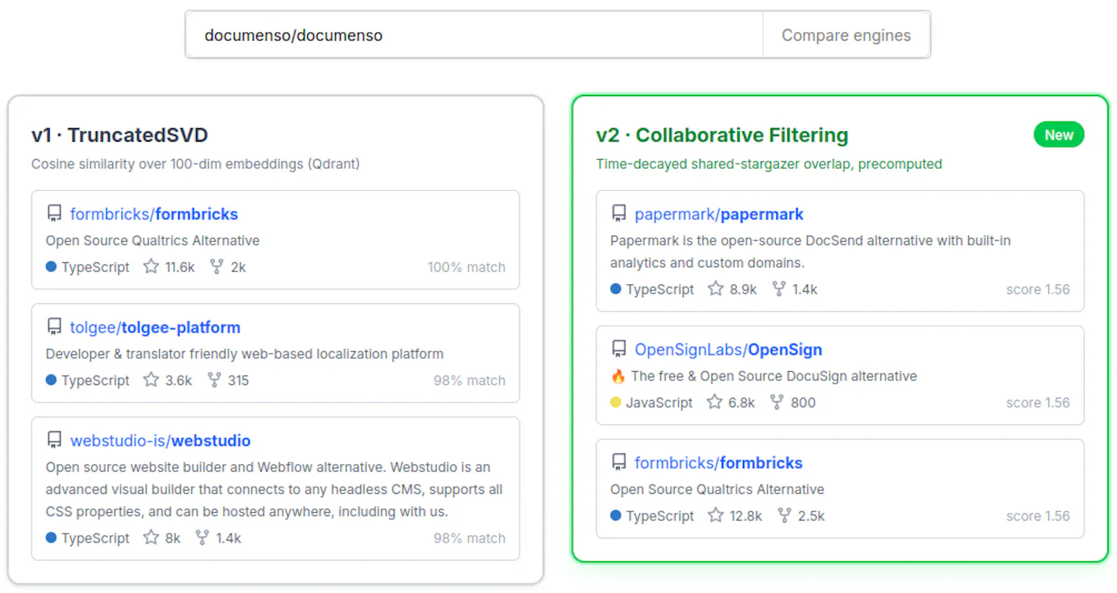Click the repository search input field

tap(474, 35)
